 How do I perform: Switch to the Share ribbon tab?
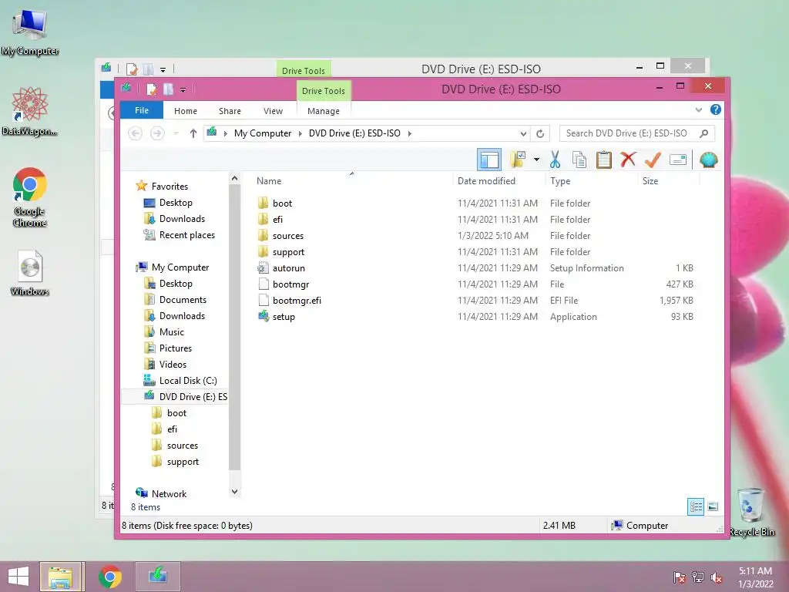click(x=230, y=111)
